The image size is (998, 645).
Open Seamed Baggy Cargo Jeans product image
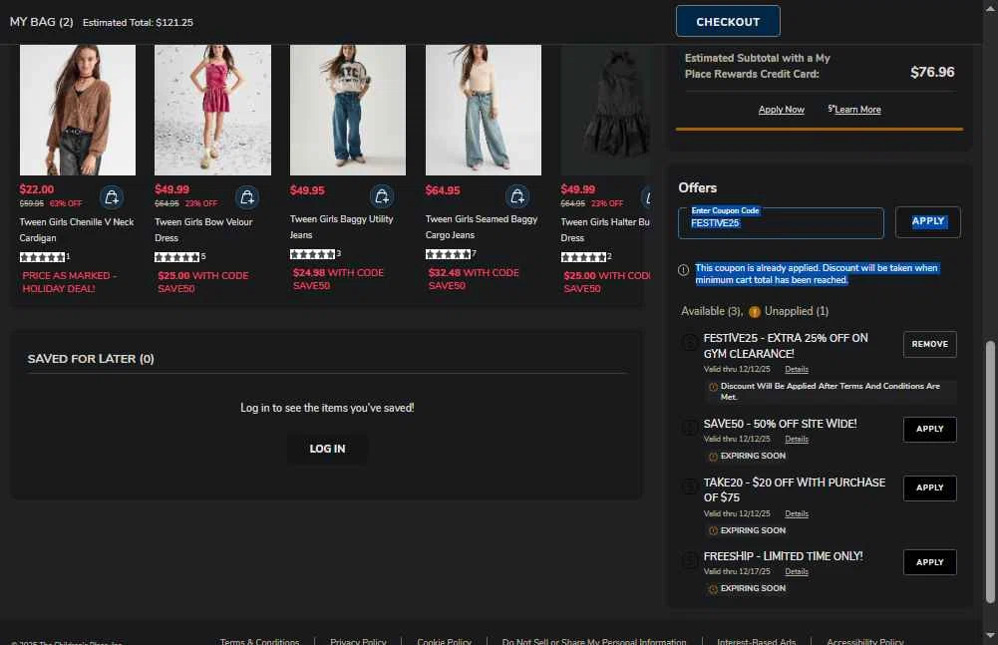click(484, 110)
